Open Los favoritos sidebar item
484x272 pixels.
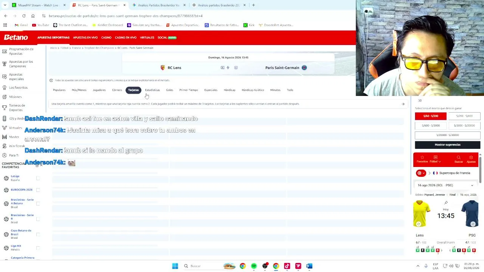(x=18, y=88)
